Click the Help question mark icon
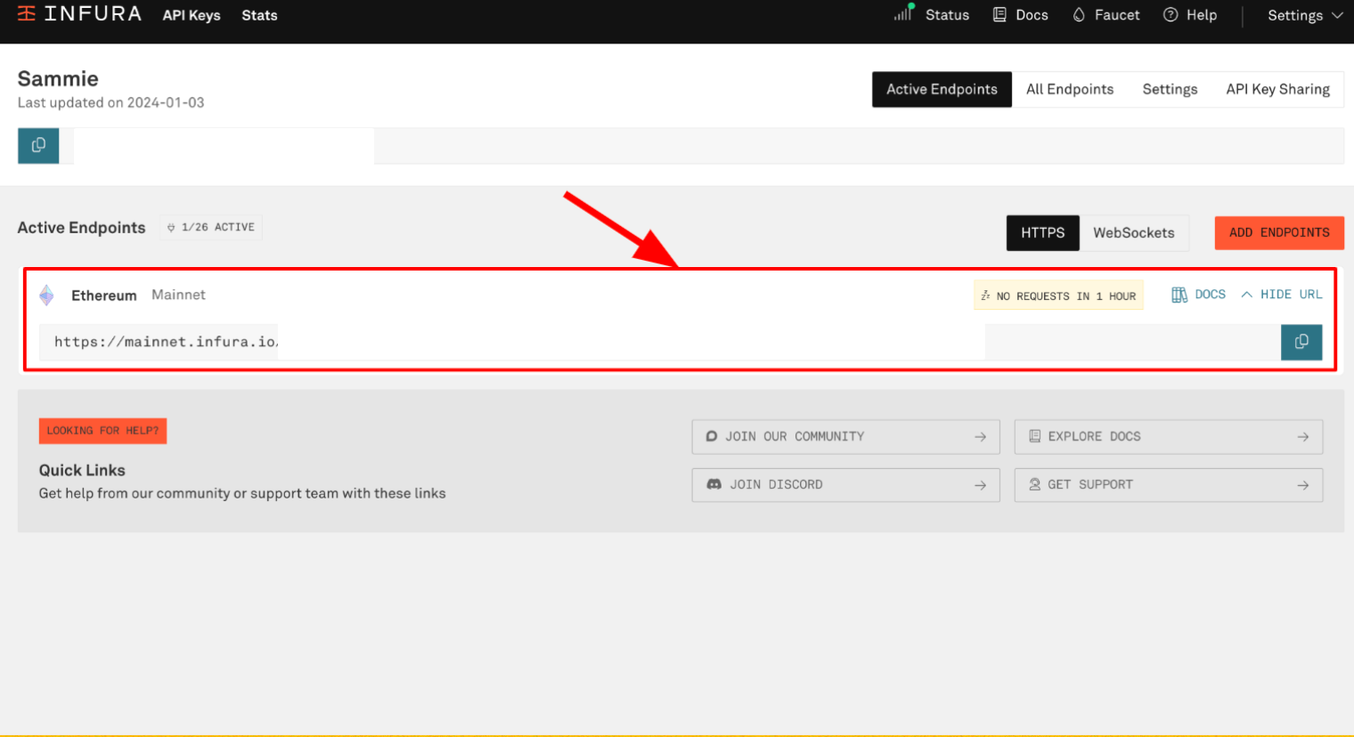 1170,15
